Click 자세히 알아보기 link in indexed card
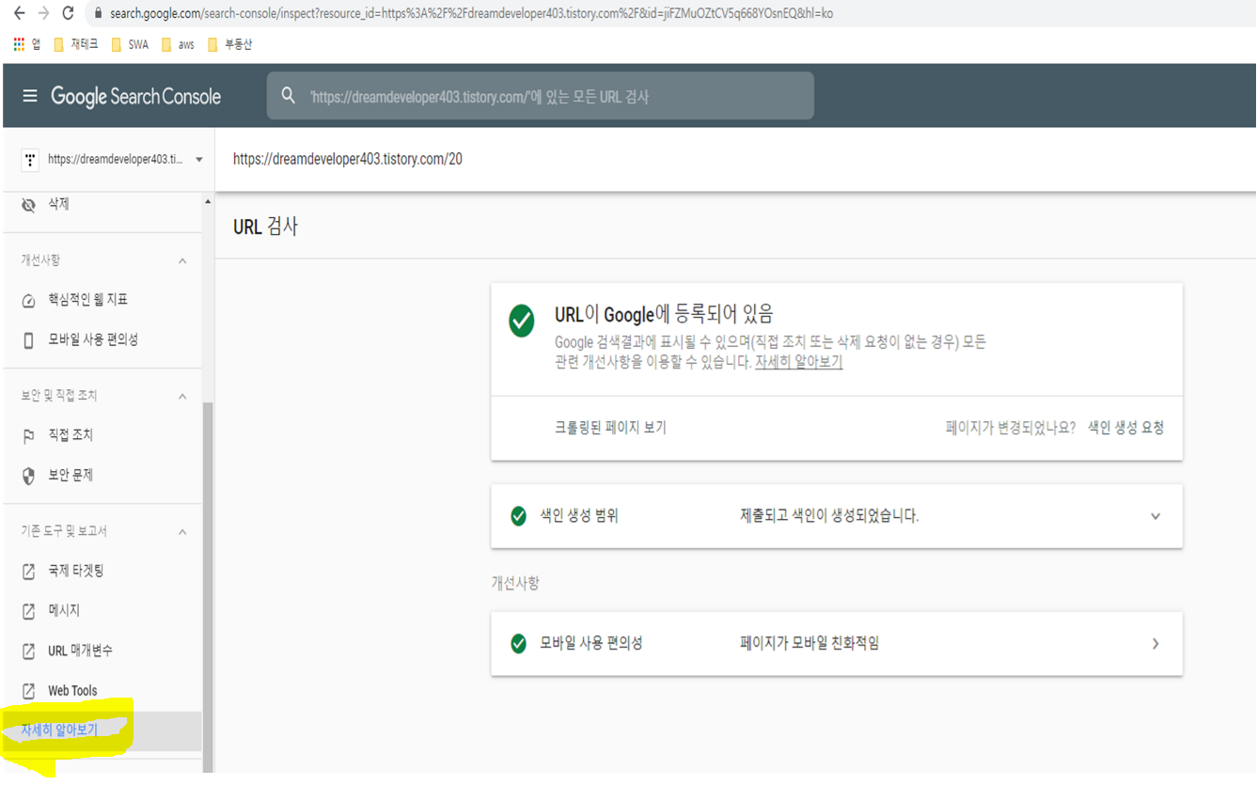Screen dimensions: 1257x785 point(798,362)
